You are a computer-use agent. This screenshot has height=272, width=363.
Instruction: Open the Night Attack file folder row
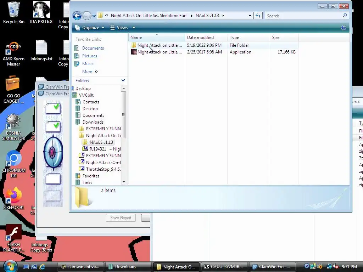pos(213,45)
